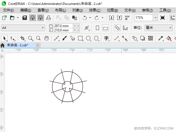Select the Transparency checkerboard tool
Viewport: 176px width, 132px height.
[x=151, y=38]
